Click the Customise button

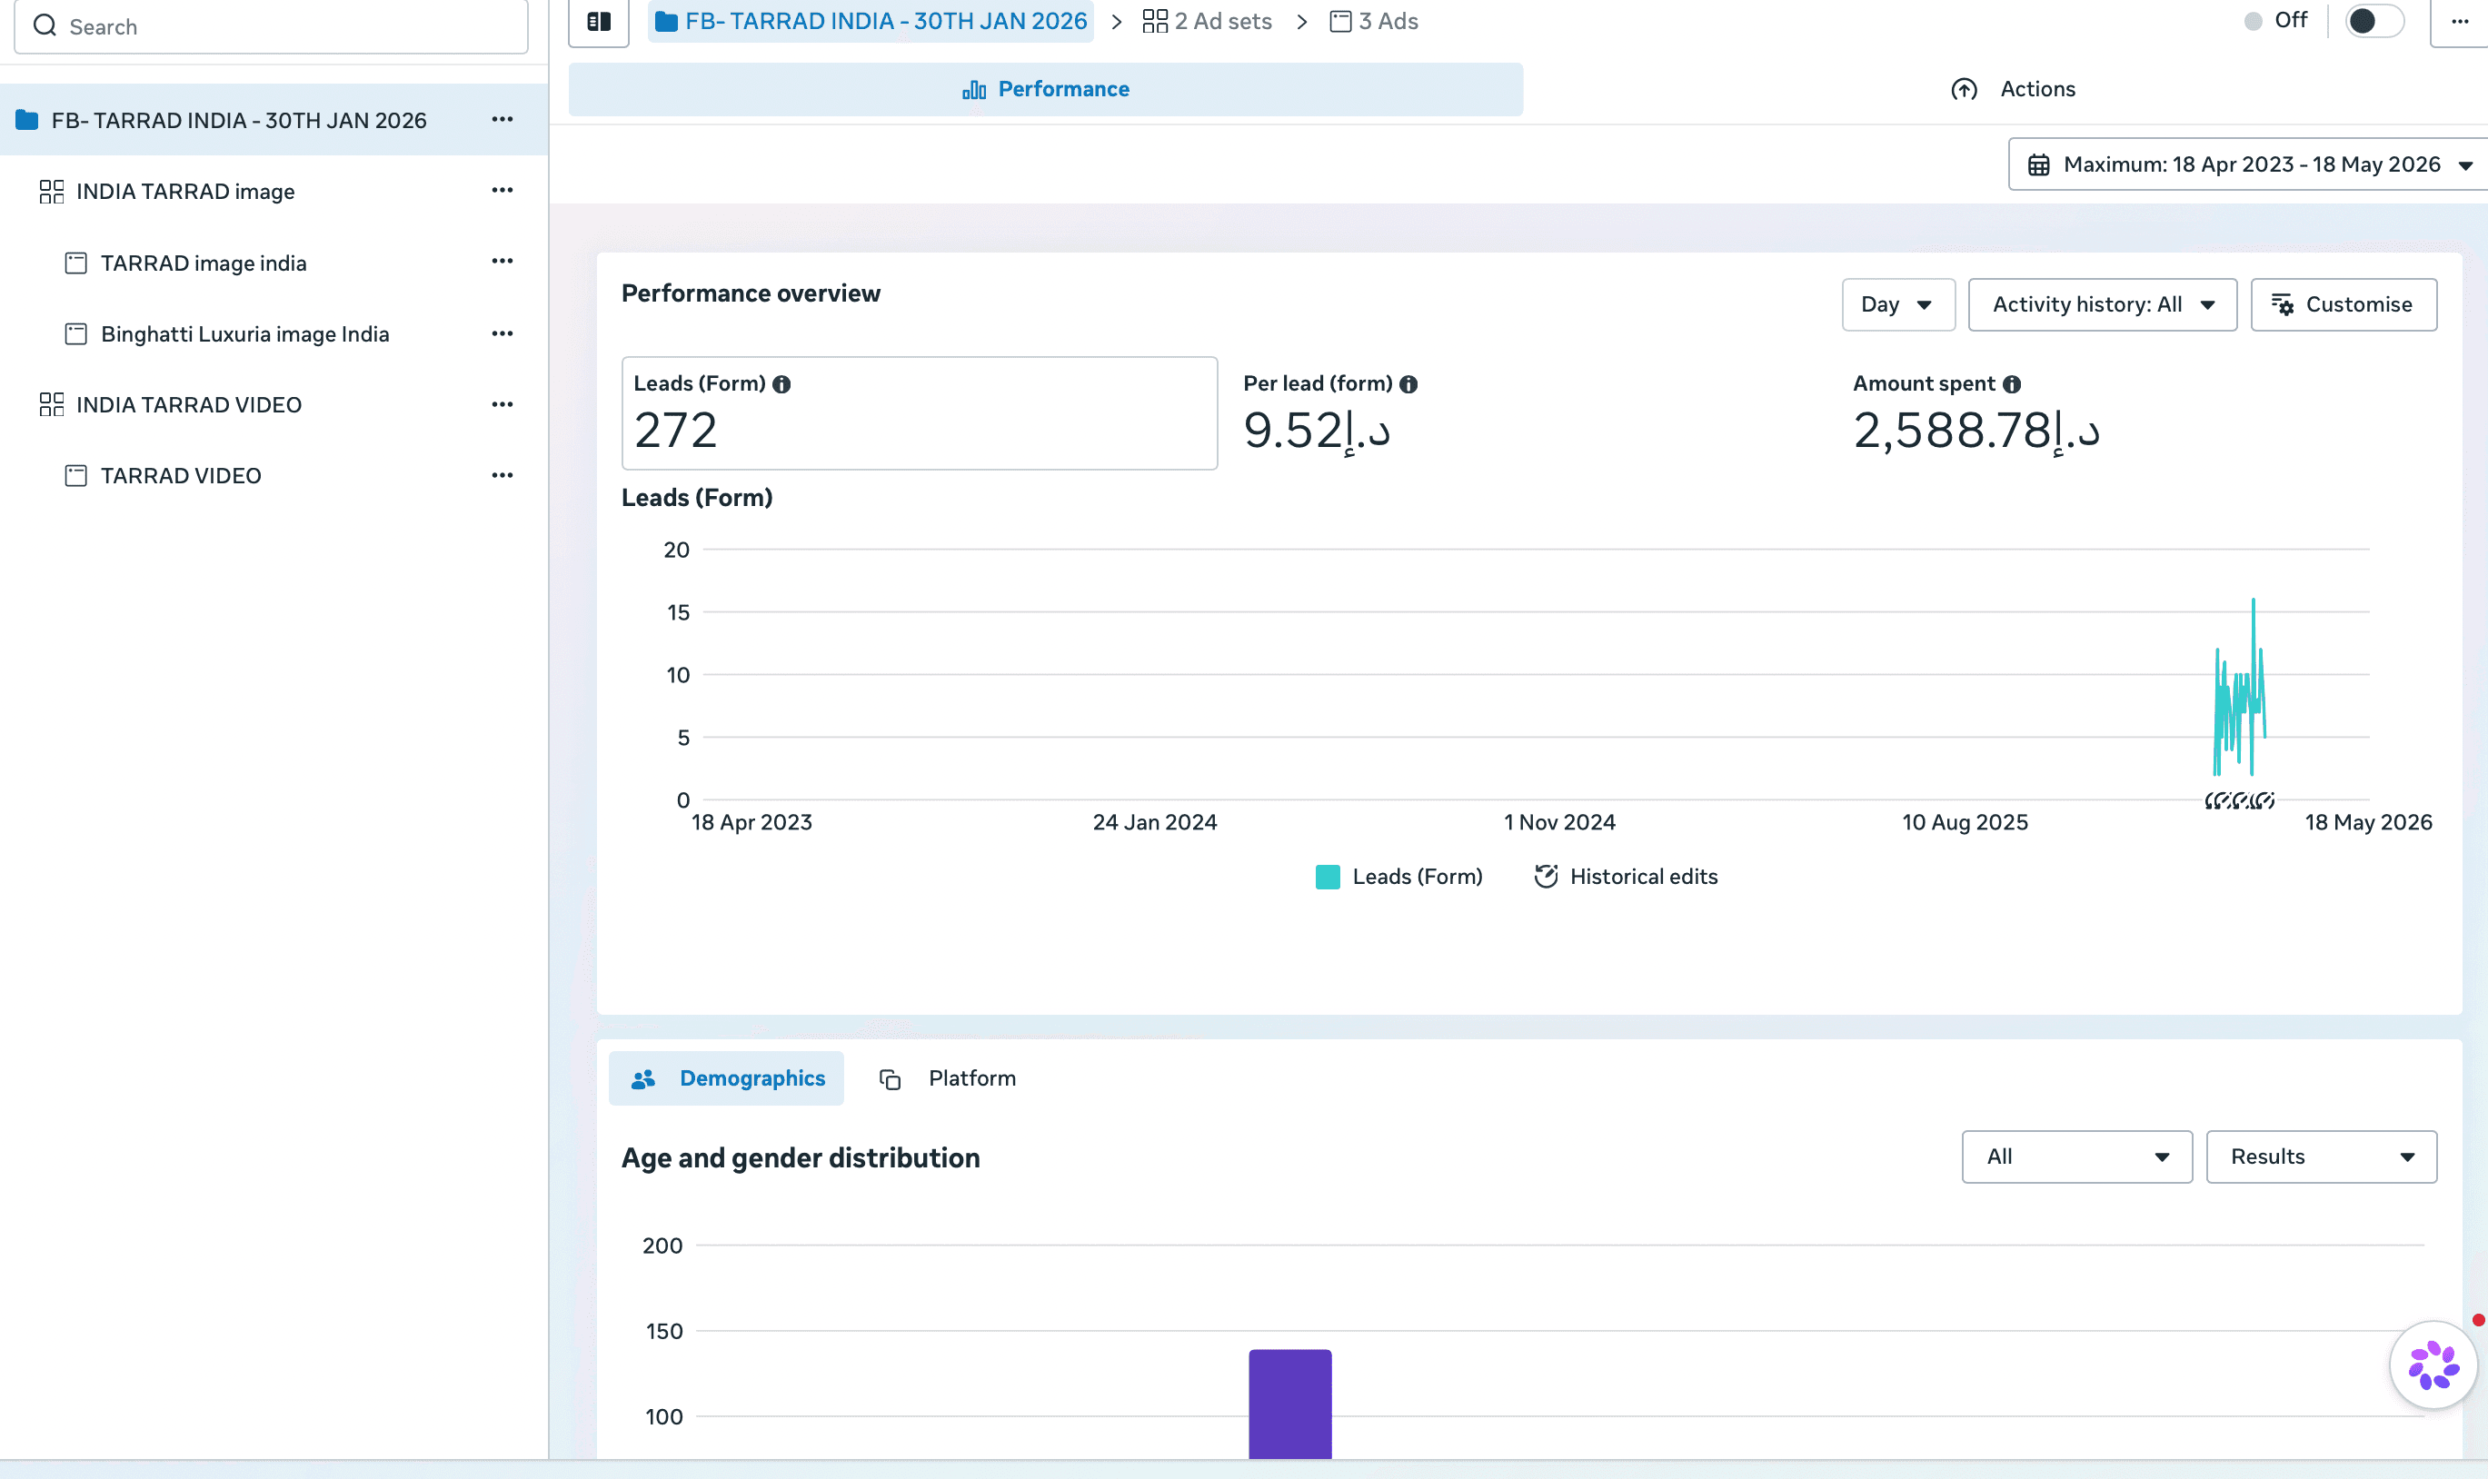click(2344, 305)
